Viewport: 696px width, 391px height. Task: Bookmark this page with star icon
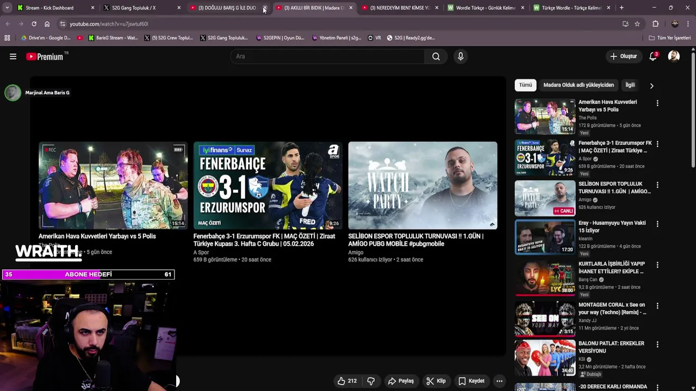637,24
